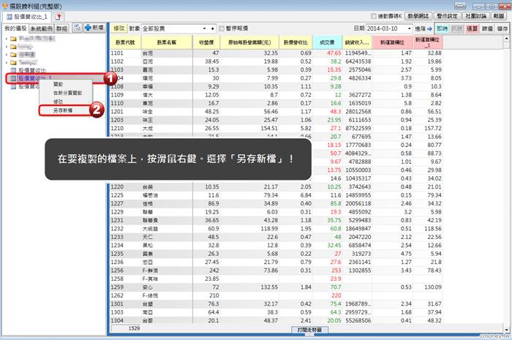Screen dimensions: 512x340
Task: Click closing price 242 in row 1256
Action: coord(214,271)
